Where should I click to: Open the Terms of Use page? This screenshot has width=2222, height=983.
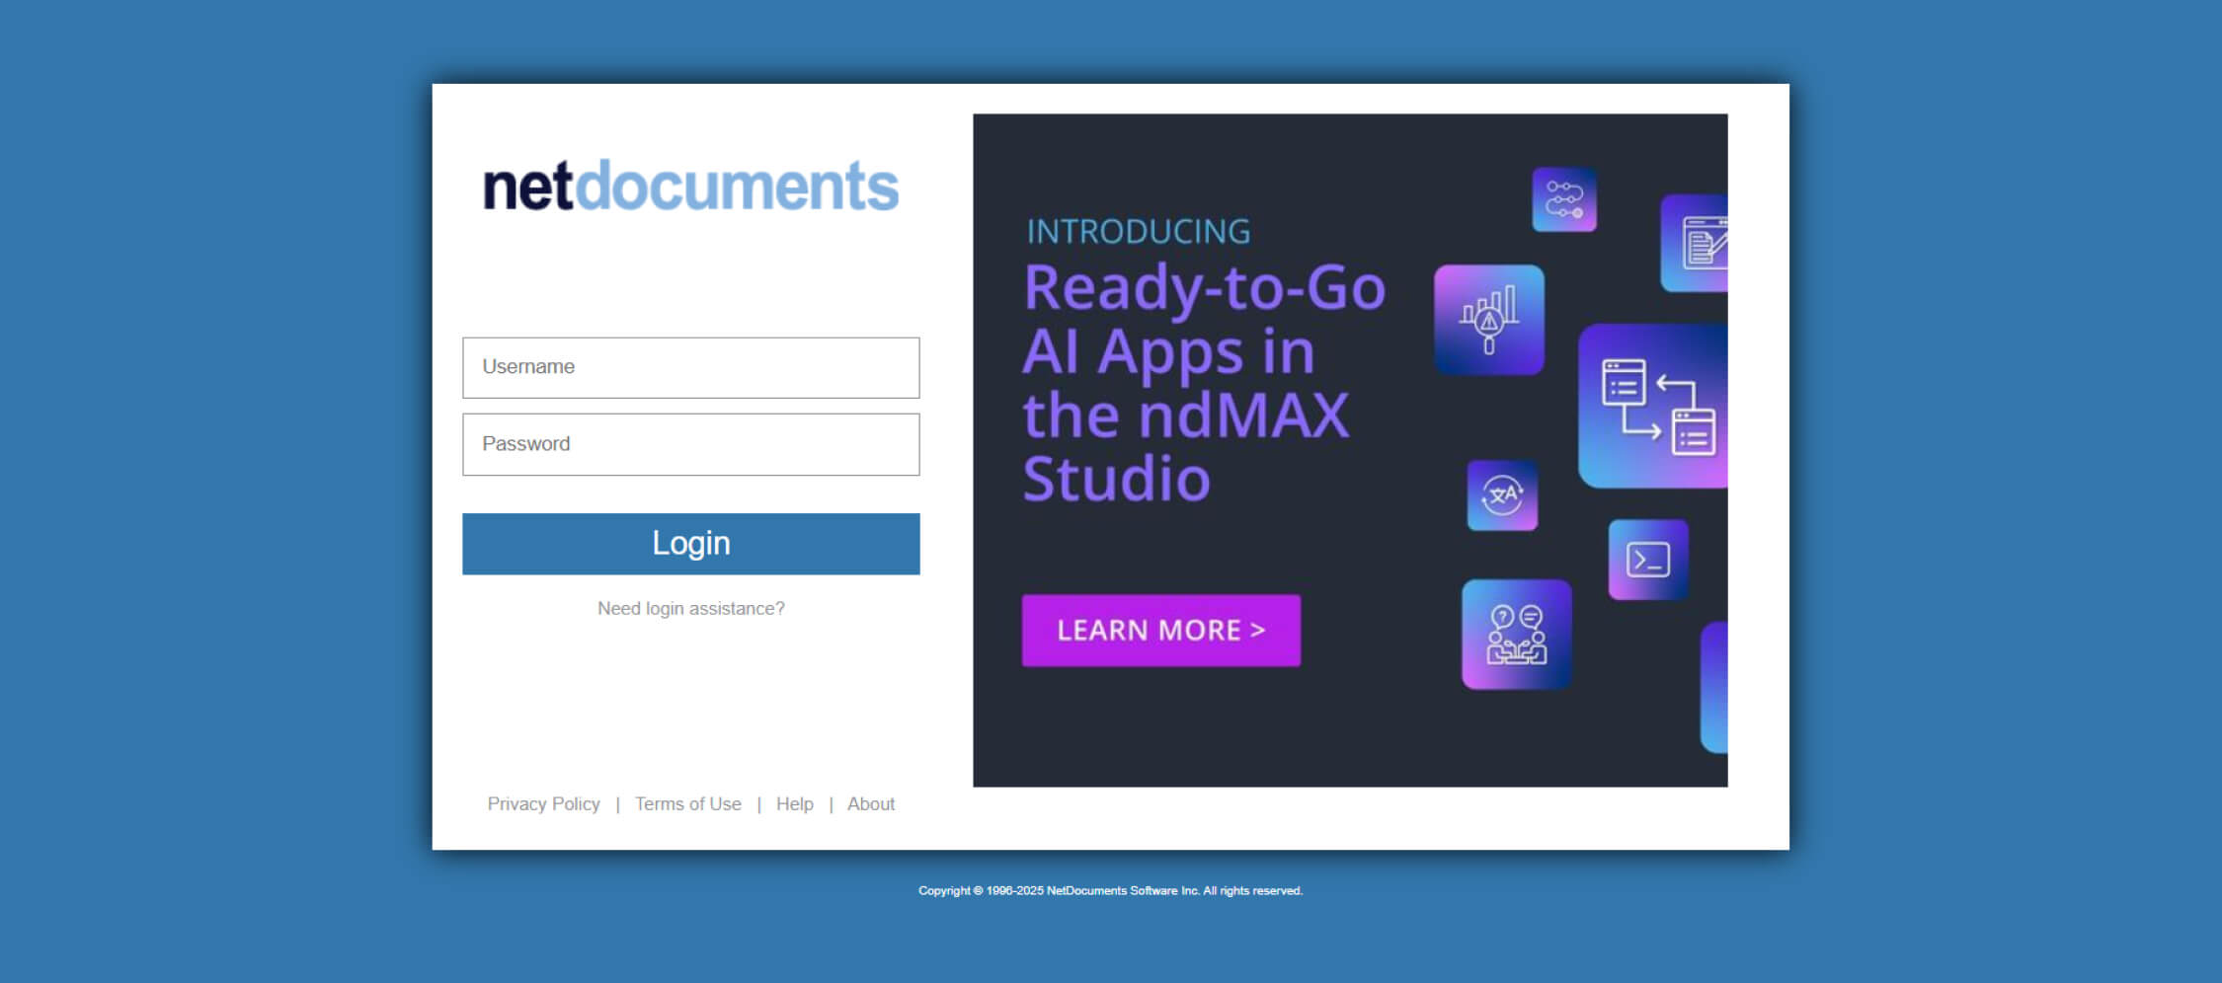687,803
